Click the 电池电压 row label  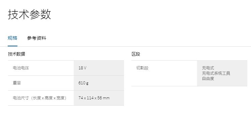click(x=21, y=68)
